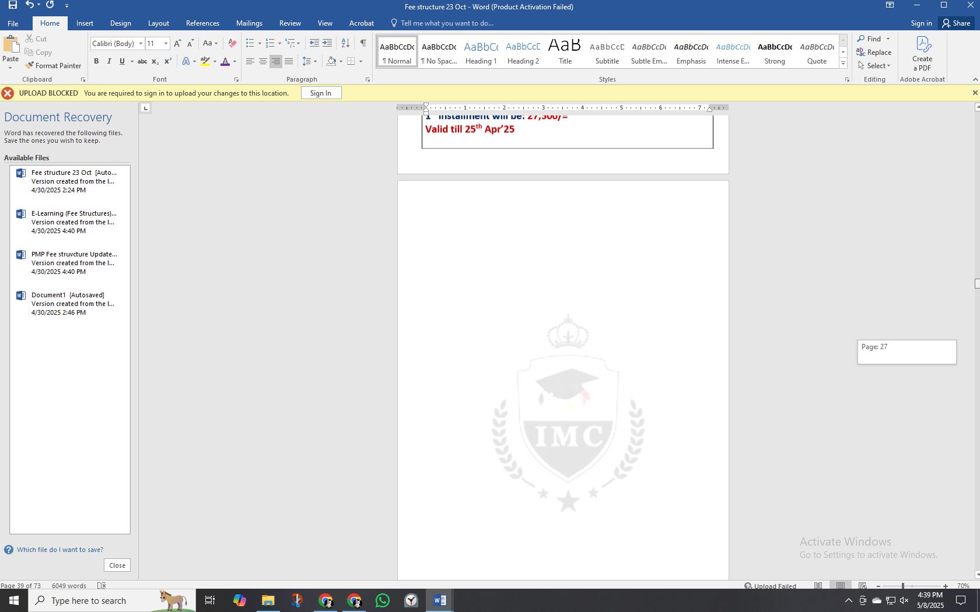The image size is (980, 612).
Task: Open WhatsApp from the taskbar
Action: coord(383,600)
